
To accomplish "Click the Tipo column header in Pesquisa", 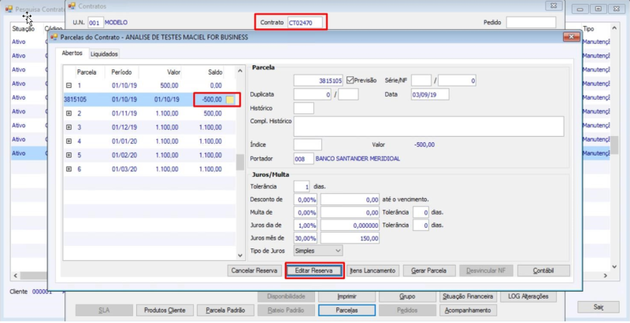I will (588, 29).
